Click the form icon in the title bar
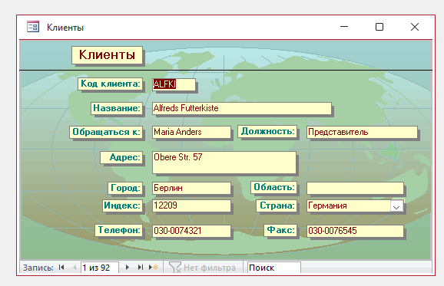Image resolution: width=444 pixels, height=286 pixels. tap(33, 27)
